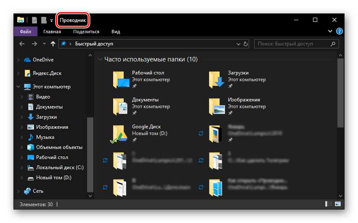Viewport: 358px width, 223px height.
Task: Click the Up directory arrow
Action: click(53, 44)
